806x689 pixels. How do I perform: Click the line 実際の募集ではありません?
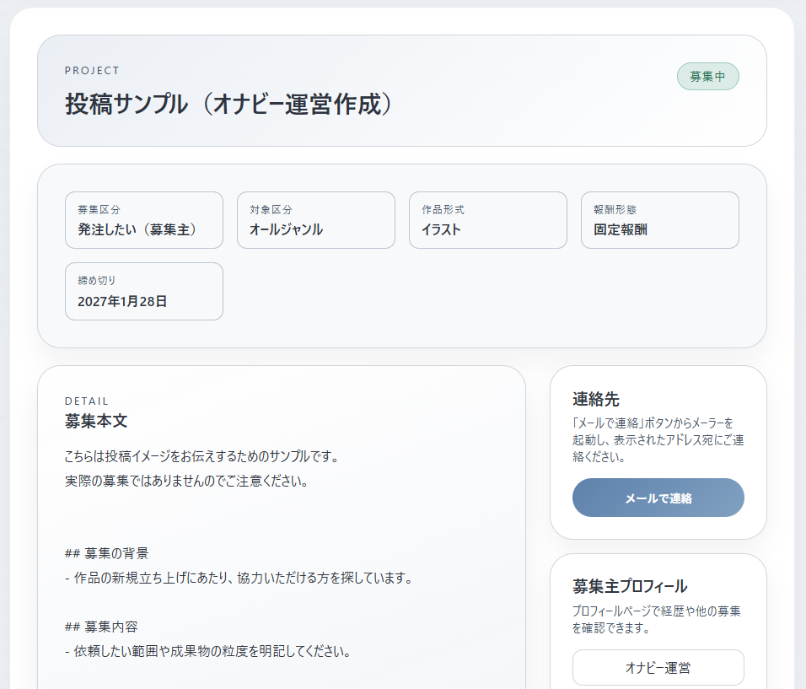[x=185, y=482]
